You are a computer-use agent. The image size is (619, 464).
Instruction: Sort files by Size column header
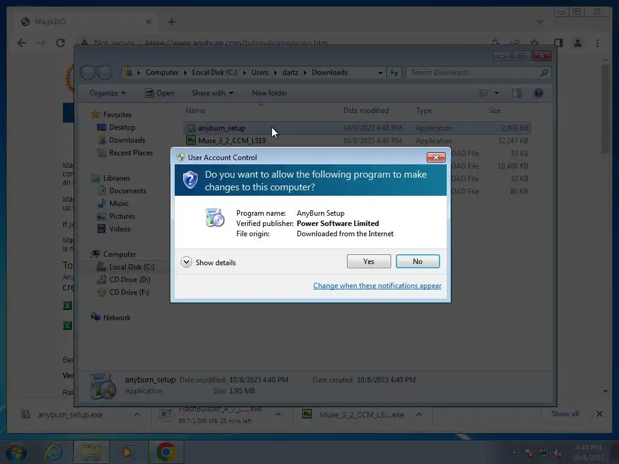(494, 111)
